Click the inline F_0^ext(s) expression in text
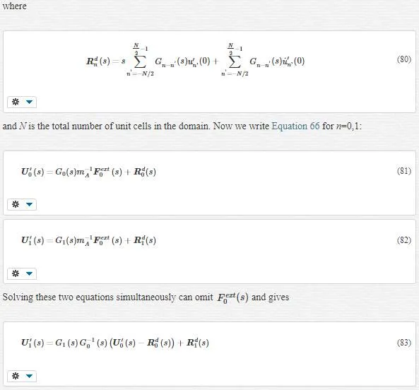Image resolution: width=419 pixels, height=390 pixels. [x=232, y=297]
